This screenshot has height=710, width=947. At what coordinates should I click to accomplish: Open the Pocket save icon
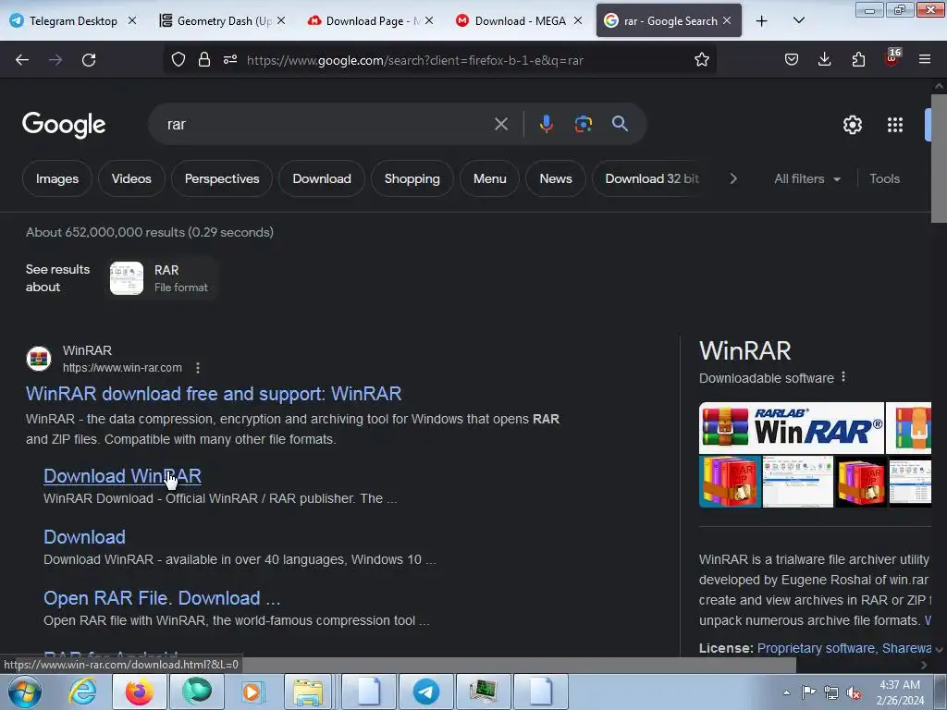pyautogui.click(x=792, y=59)
